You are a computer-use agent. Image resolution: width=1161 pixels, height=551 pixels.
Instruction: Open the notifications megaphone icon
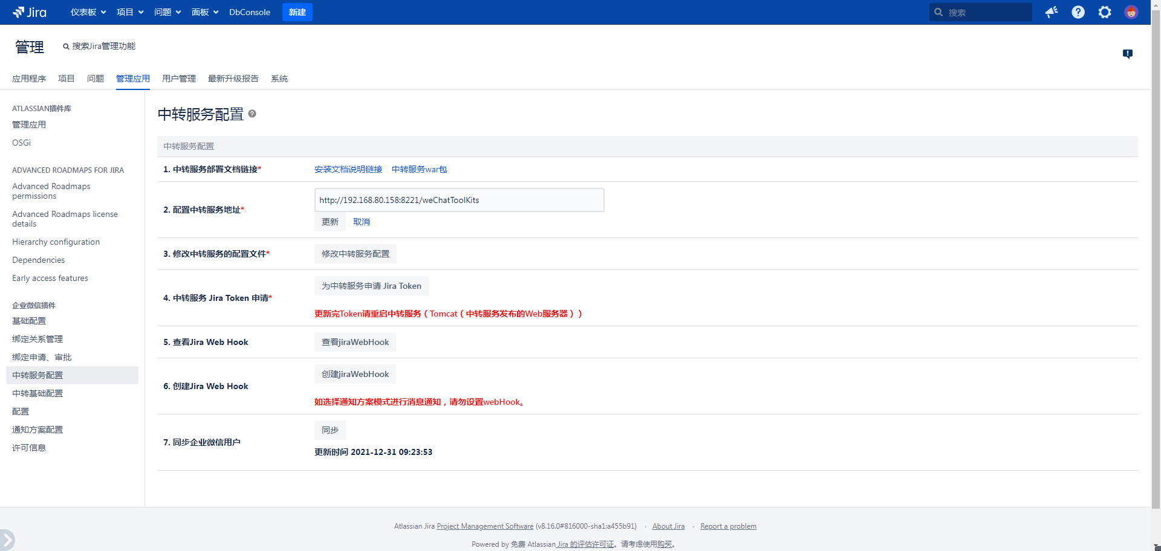pyautogui.click(x=1052, y=12)
